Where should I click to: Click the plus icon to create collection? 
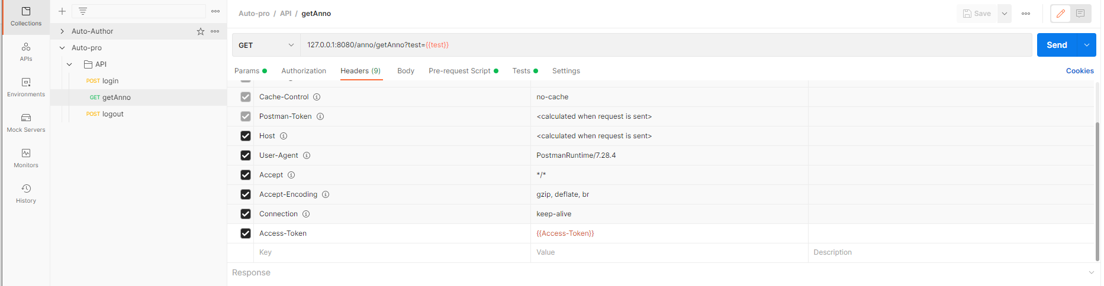62,11
